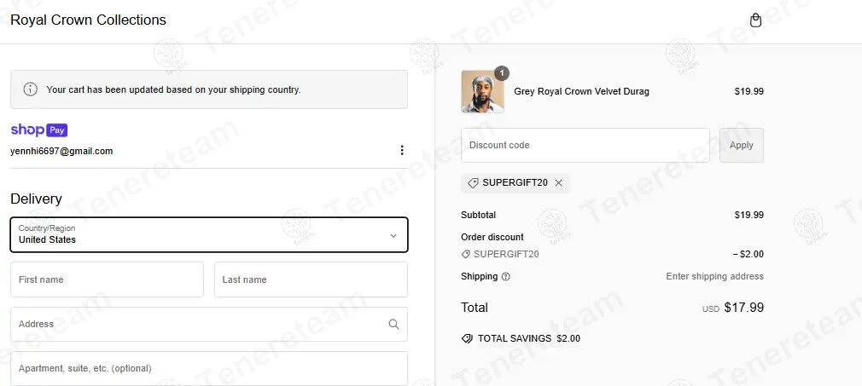Click the Grey Velvet Durag product thumbnail

click(482, 92)
